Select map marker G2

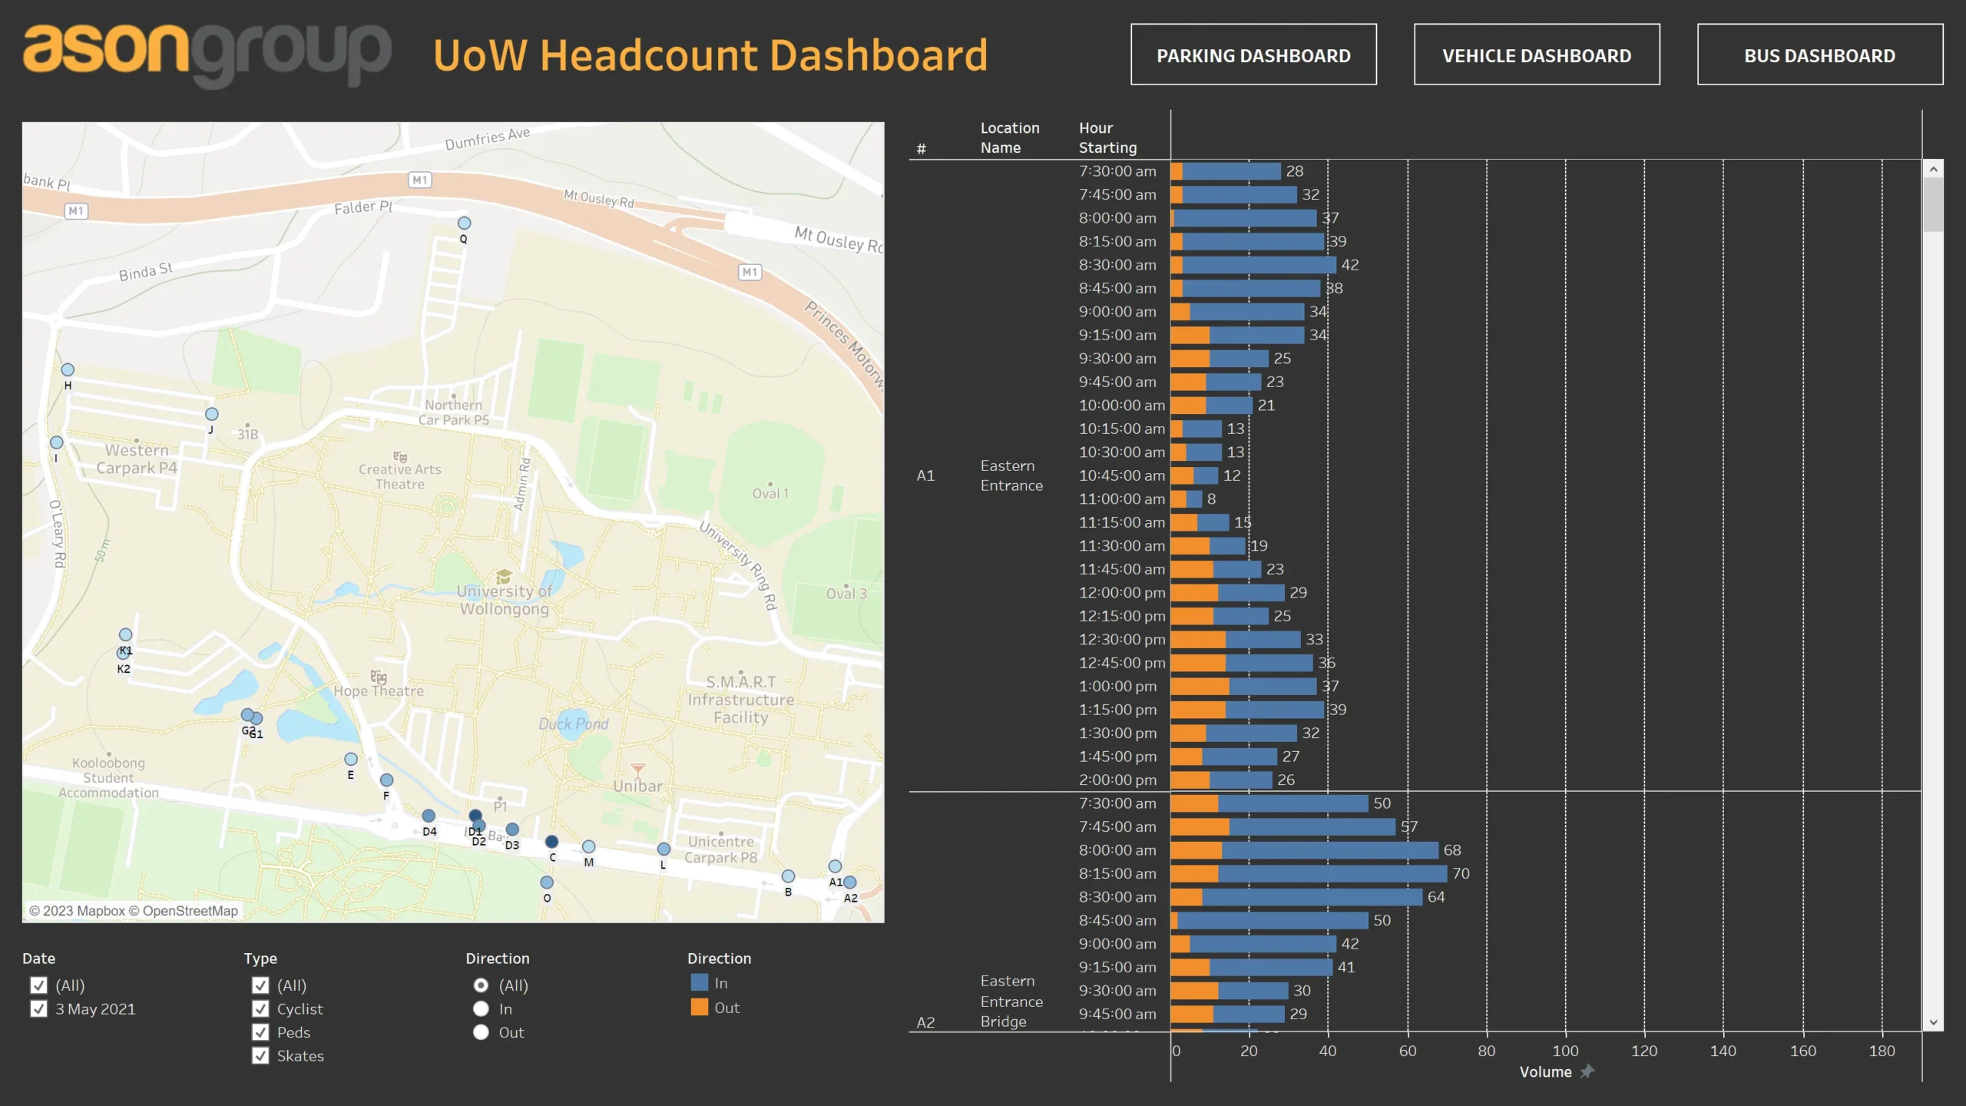(247, 715)
